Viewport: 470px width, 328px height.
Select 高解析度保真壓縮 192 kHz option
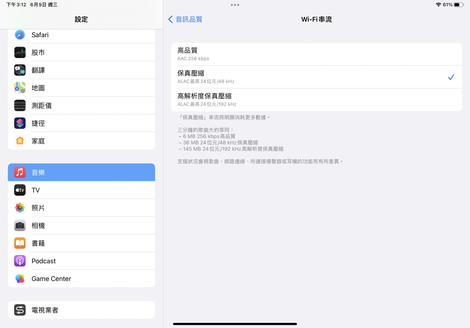point(316,100)
